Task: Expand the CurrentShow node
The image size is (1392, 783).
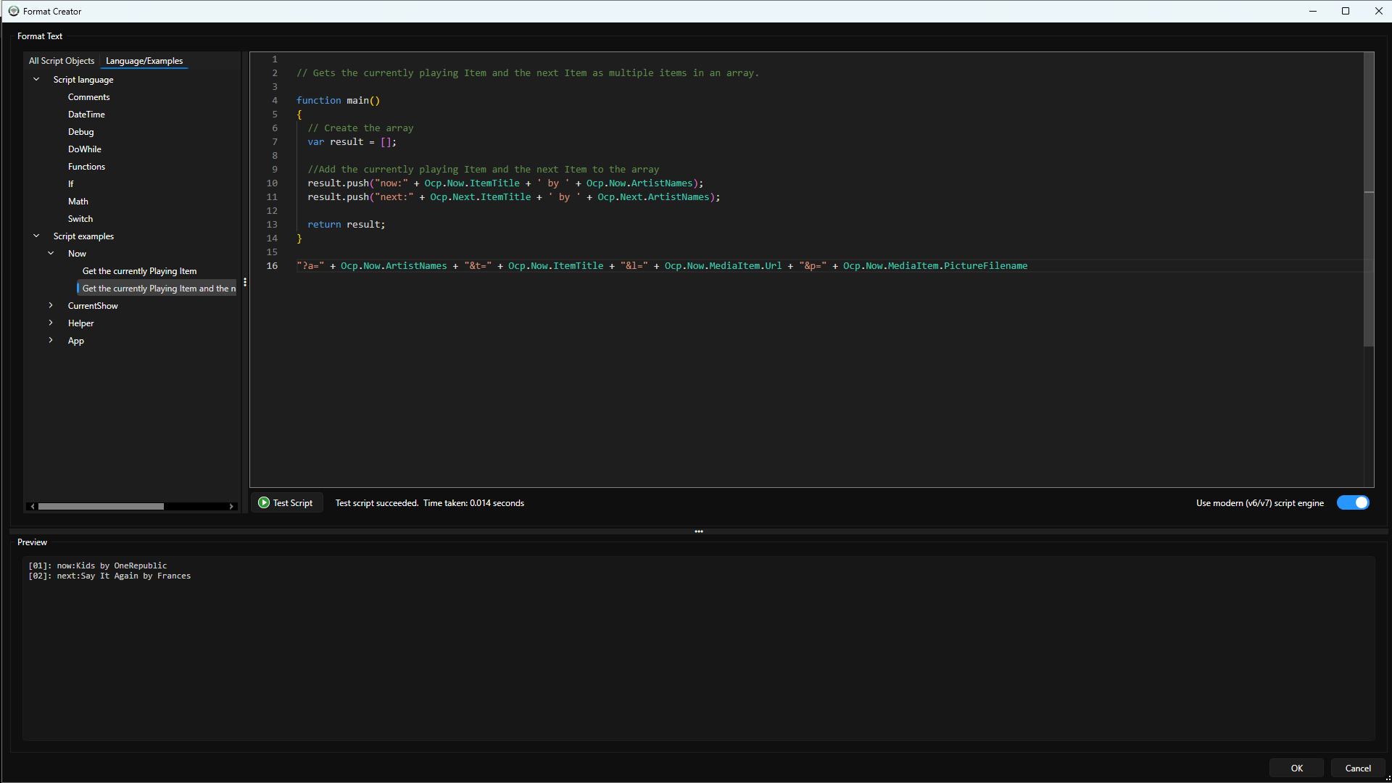Action: point(51,305)
